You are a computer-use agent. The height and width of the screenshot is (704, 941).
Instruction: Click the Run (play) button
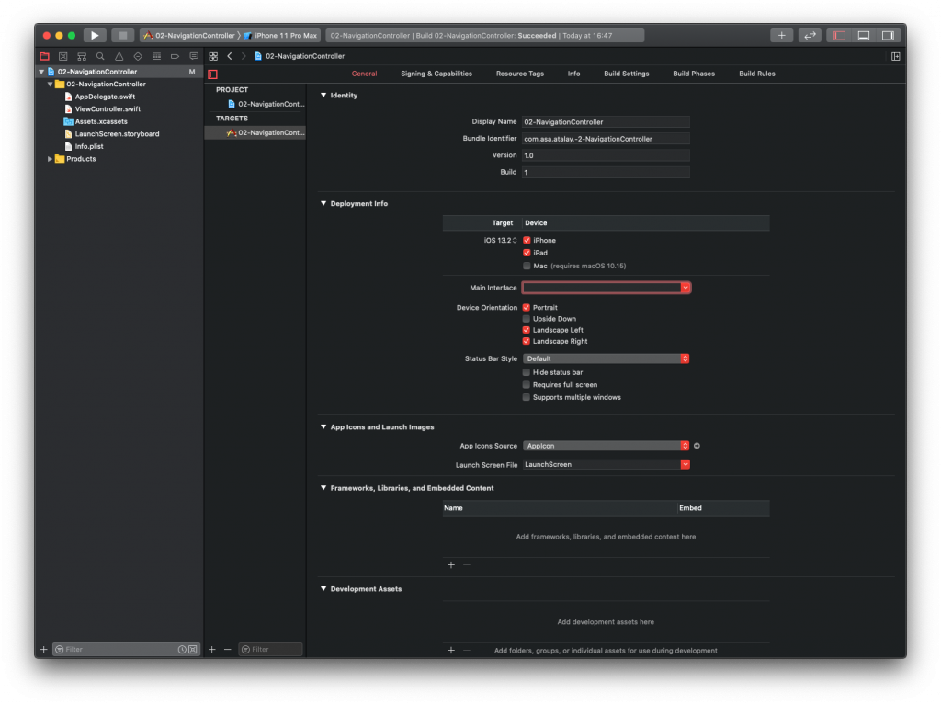coord(95,36)
